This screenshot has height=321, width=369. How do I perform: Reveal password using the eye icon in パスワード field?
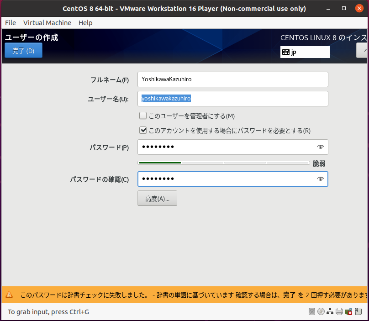point(320,147)
